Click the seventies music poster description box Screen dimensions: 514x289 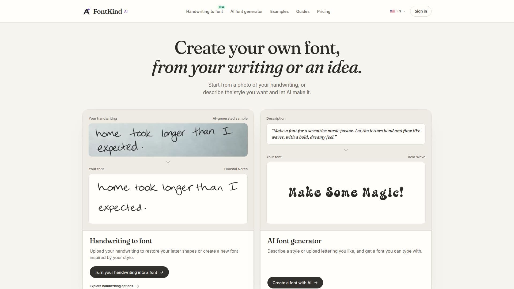[x=346, y=134]
